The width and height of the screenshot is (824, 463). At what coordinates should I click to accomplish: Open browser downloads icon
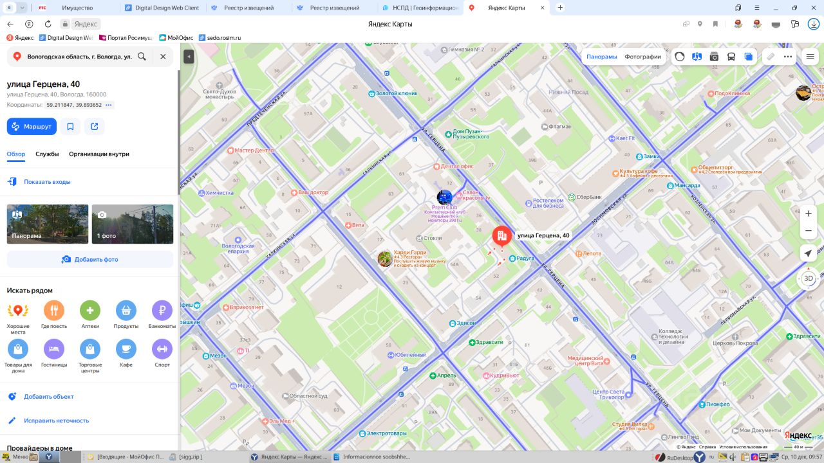814,24
